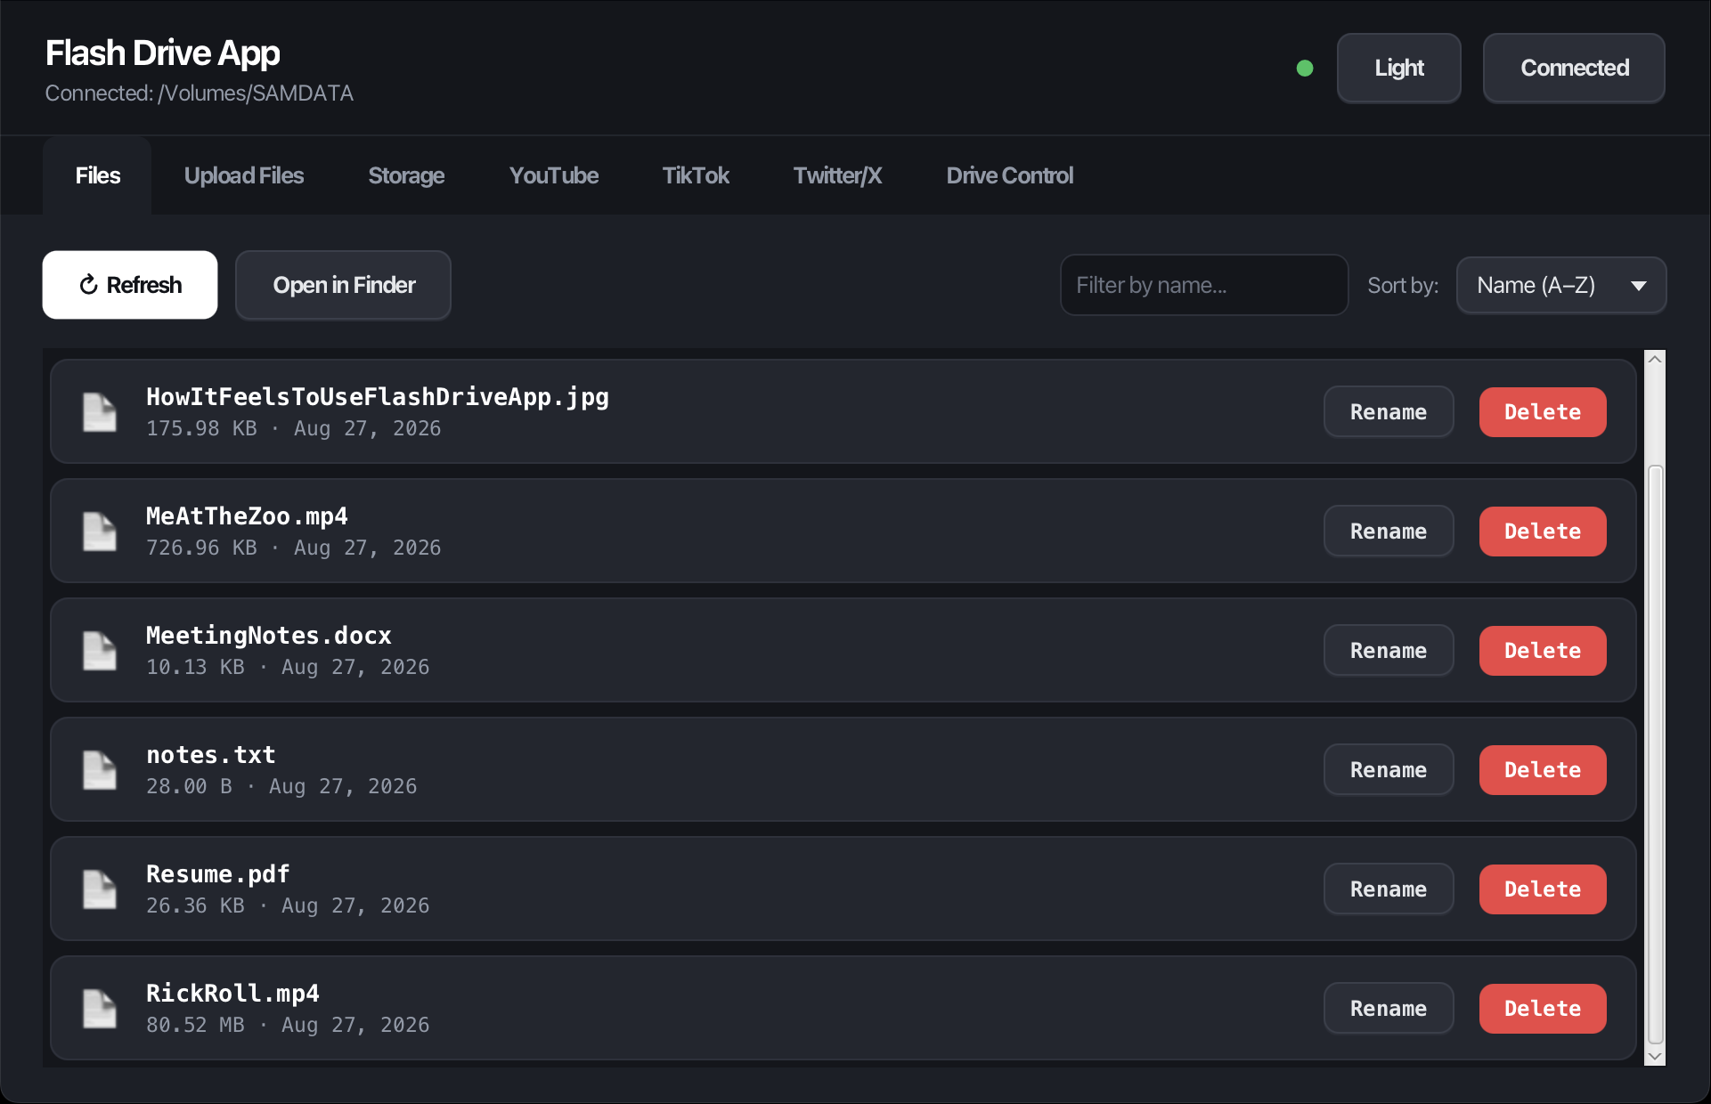The height and width of the screenshot is (1104, 1711).
Task: Select the notes.txt filename
Action: click(211, 755)
